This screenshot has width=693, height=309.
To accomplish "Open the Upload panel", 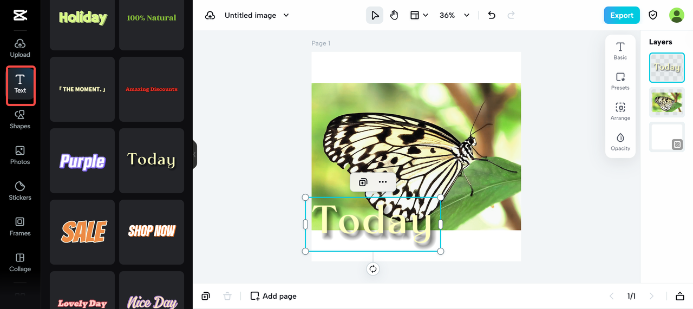I will click(20, 48).
